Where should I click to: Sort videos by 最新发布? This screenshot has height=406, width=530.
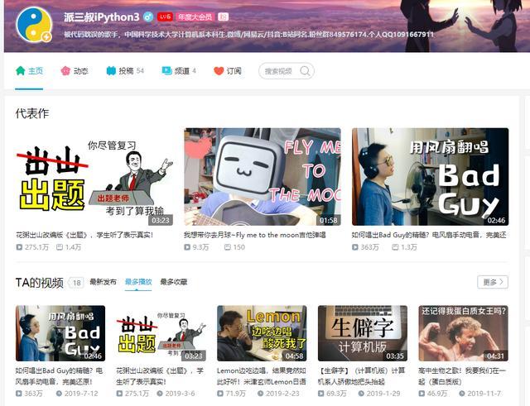point(103,282)
